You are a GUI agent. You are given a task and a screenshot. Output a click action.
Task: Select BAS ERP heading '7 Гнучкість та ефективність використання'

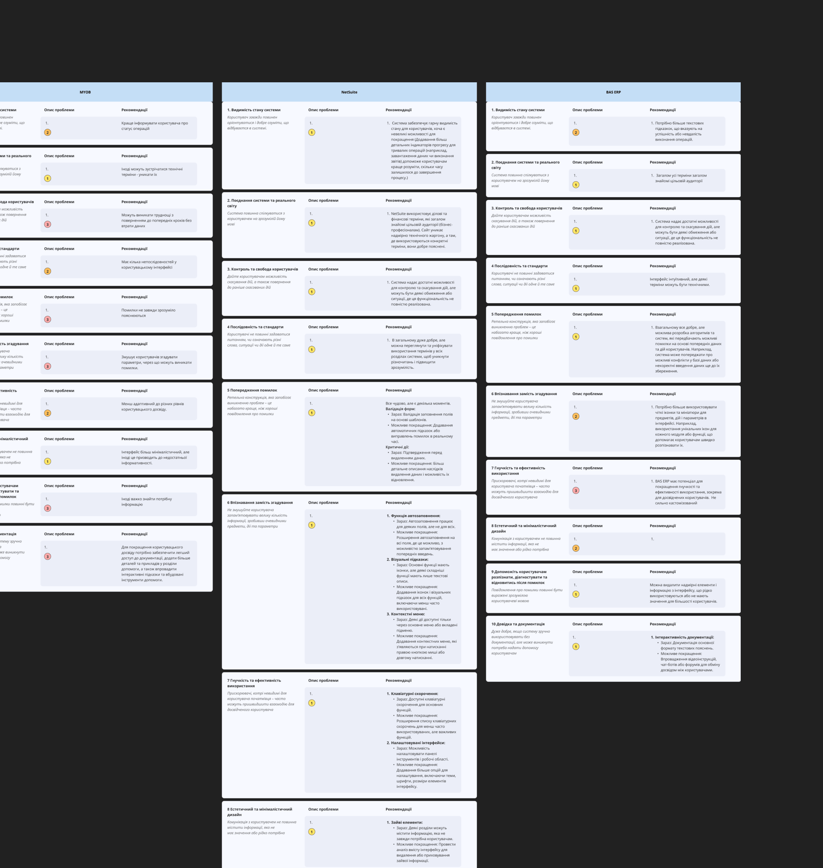pos(518,471)
